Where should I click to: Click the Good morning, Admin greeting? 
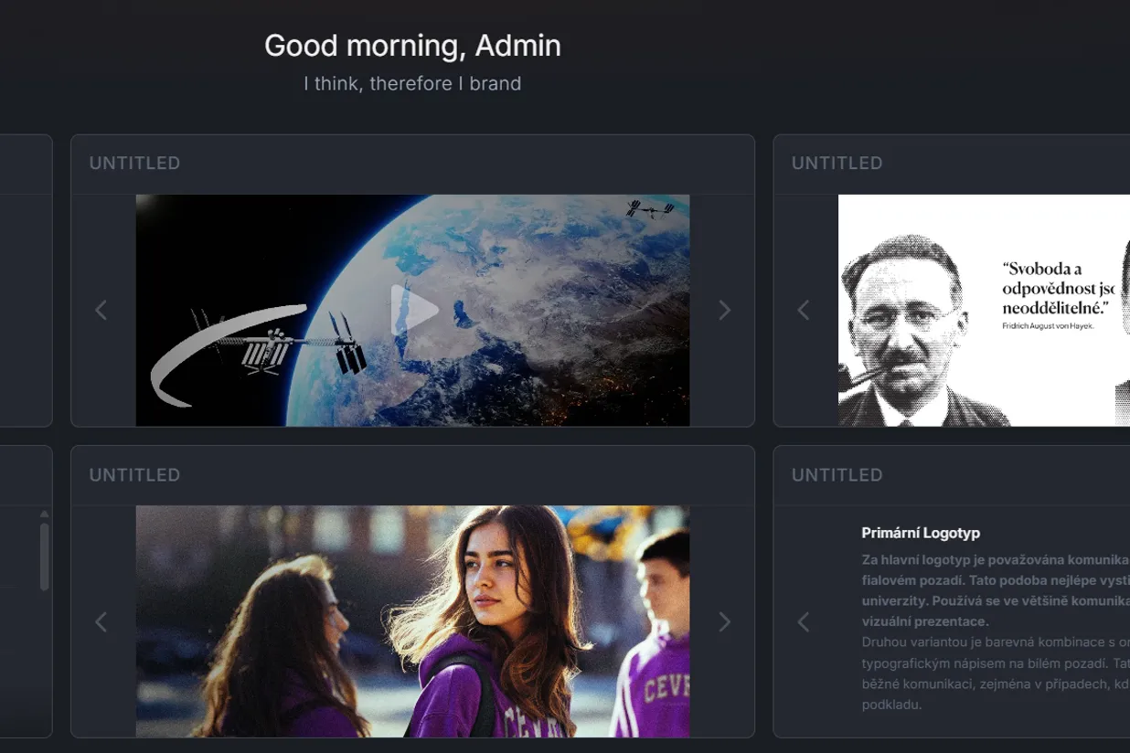pos(412,46)
